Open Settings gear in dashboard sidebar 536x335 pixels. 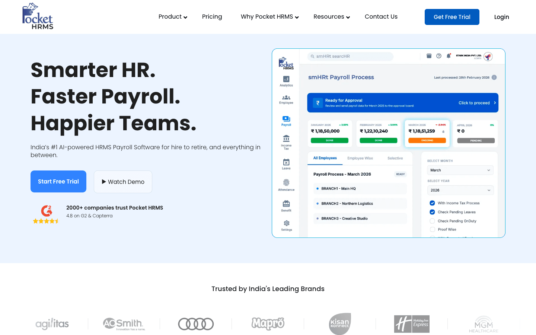[x=287, y=223]
